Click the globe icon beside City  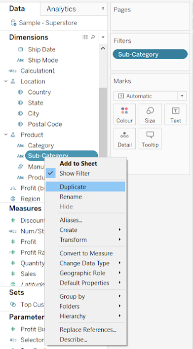click(x=20, y=113)
